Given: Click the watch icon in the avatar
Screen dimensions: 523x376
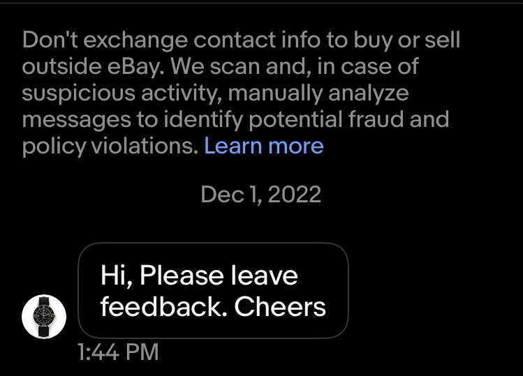Looking at the screenshot, I should coord(44,316).
